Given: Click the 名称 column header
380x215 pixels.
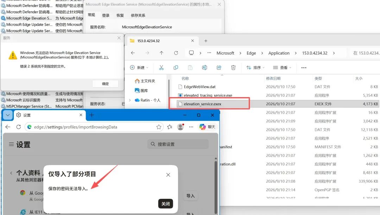Looking at the screenshot, I should tap(185, 78).
